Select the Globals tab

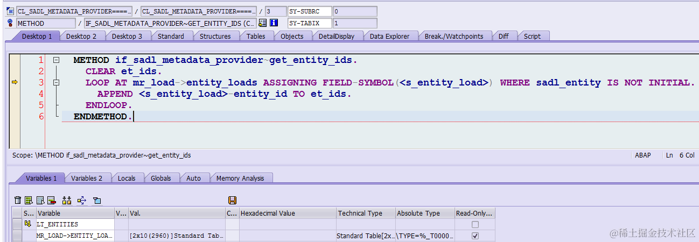[x=160, y=178]
